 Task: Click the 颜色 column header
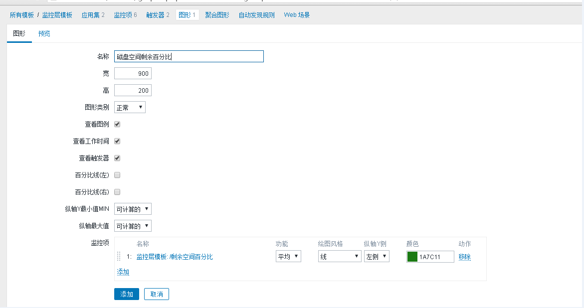(x=412, y=244)
